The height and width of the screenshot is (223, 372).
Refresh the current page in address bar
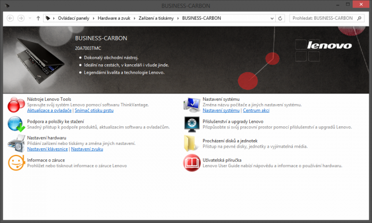tap(280, 18)
